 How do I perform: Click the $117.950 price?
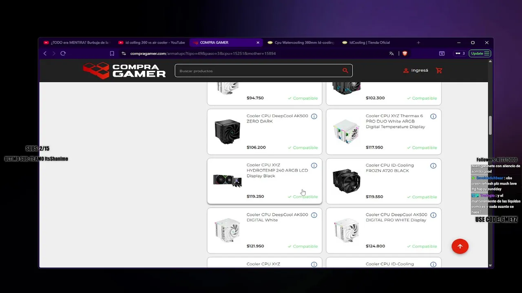tap(374, 147)
